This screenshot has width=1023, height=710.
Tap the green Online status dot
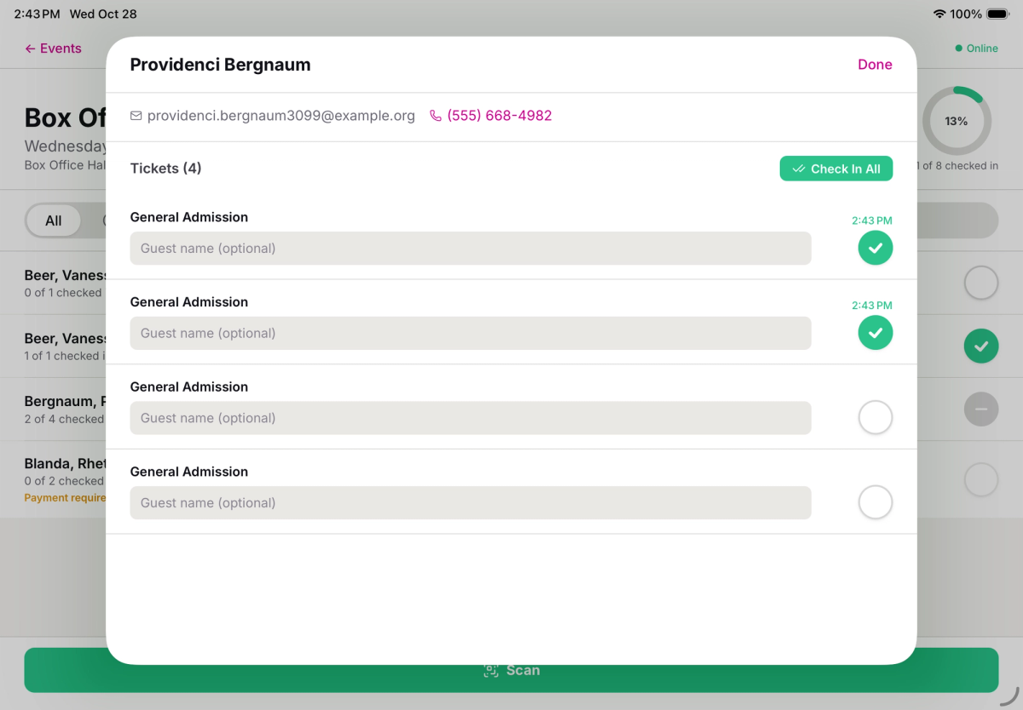[959, 49]
